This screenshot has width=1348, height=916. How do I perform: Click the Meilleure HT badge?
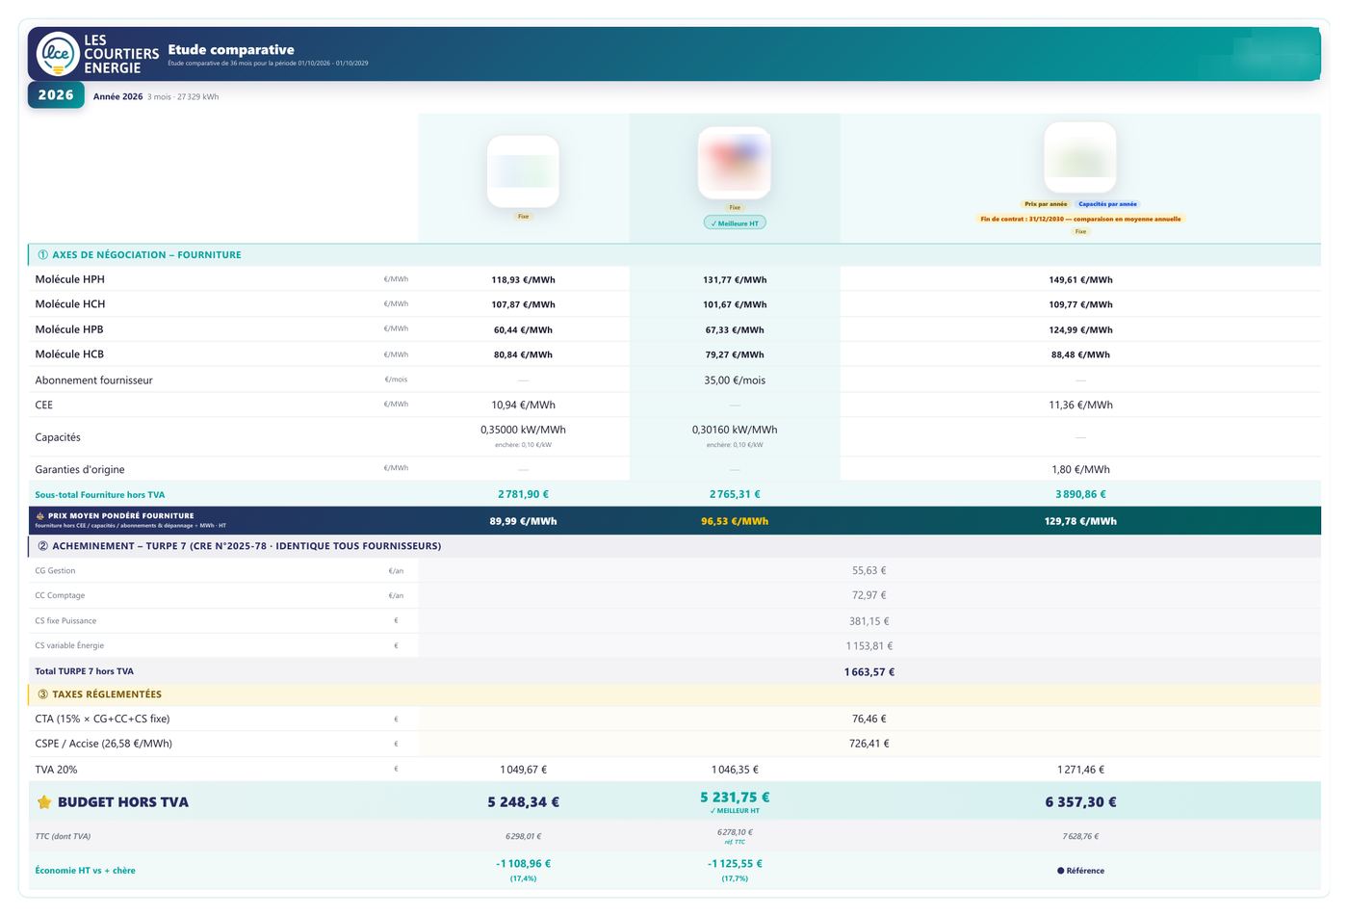(735, 223)
